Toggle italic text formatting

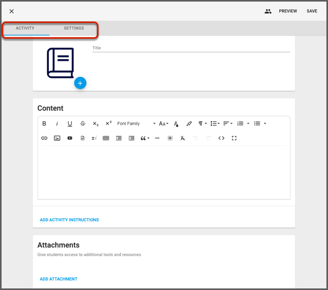click(x=57, y=124)
